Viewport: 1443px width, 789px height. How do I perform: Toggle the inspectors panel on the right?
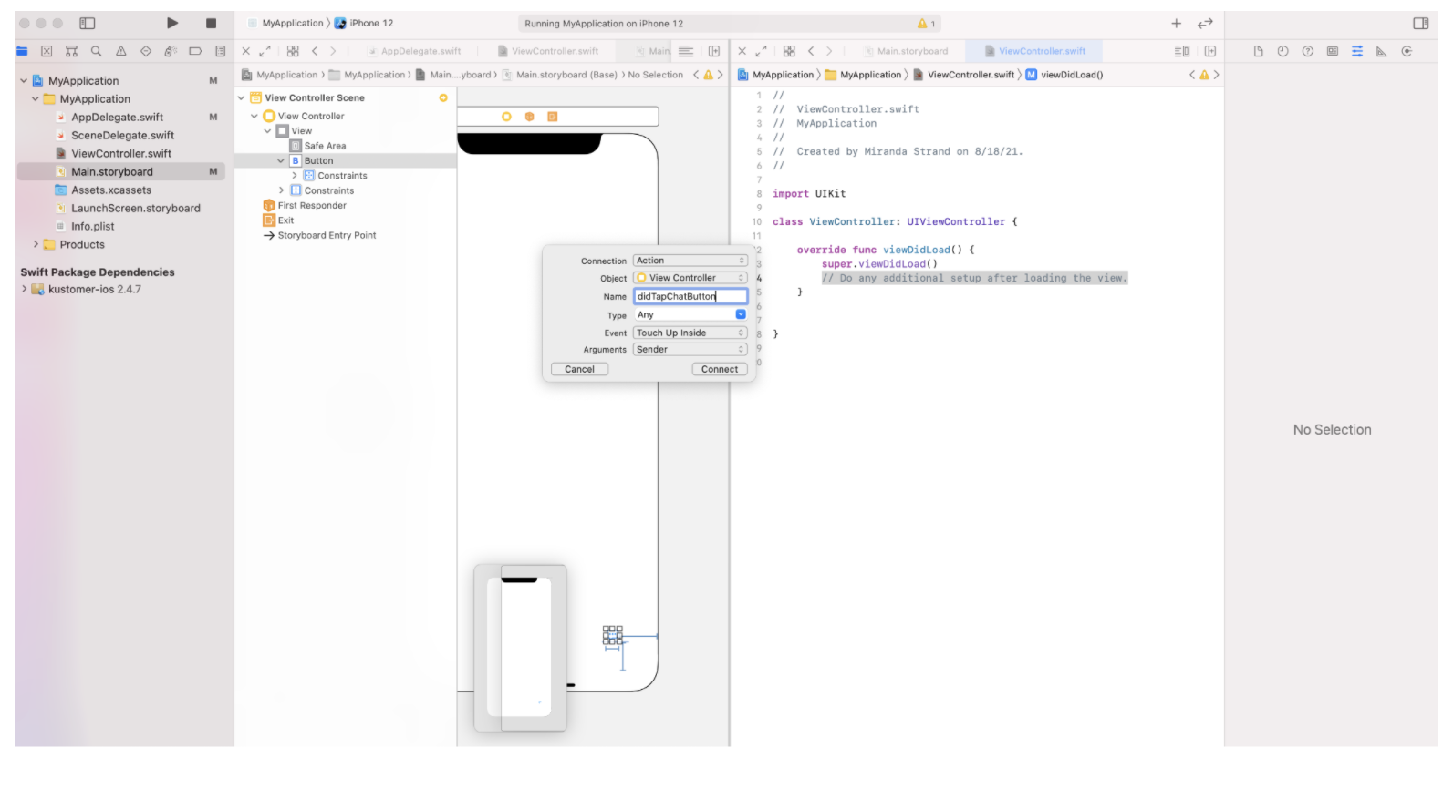1420,23
